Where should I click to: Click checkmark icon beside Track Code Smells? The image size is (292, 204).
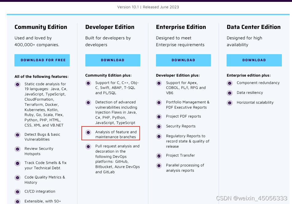18,163
